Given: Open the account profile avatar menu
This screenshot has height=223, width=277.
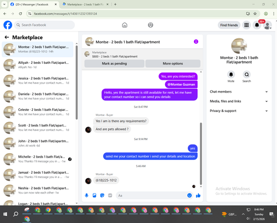Looking at the screenshot, I should tap(267, 25).
